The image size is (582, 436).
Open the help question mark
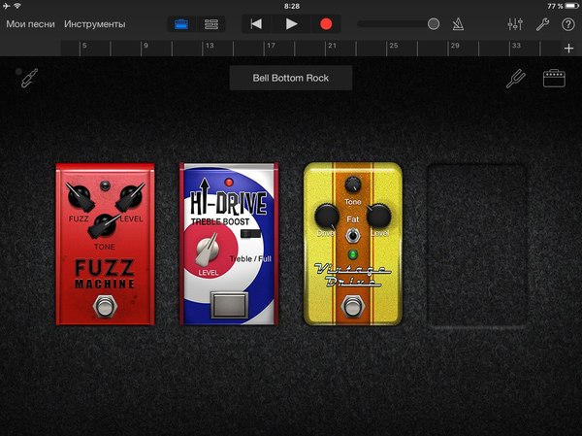point(568,23)
